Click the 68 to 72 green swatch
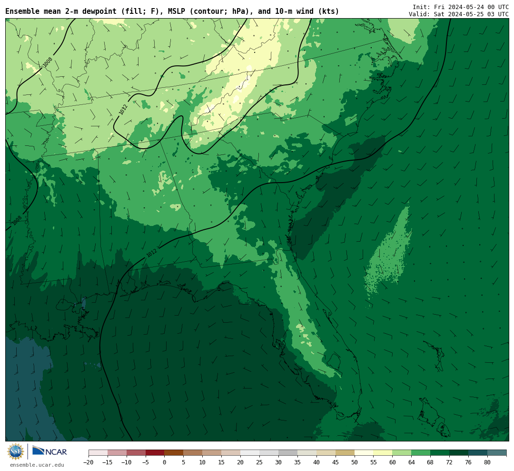 440,453
